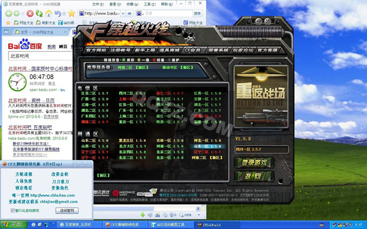Click the yellow favorites star toolbar icon
The image size is (367, 229).
(x=72, y=13)
